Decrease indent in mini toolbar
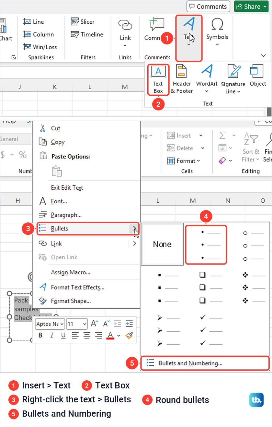272x427 pixels. (x=118, y=324)
